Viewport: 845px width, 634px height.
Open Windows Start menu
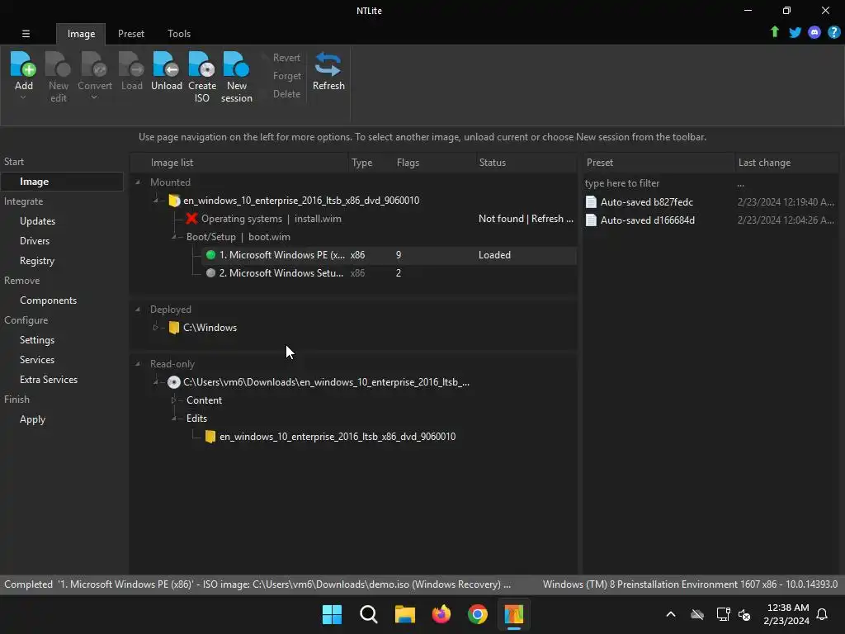(x=332, y=614)
